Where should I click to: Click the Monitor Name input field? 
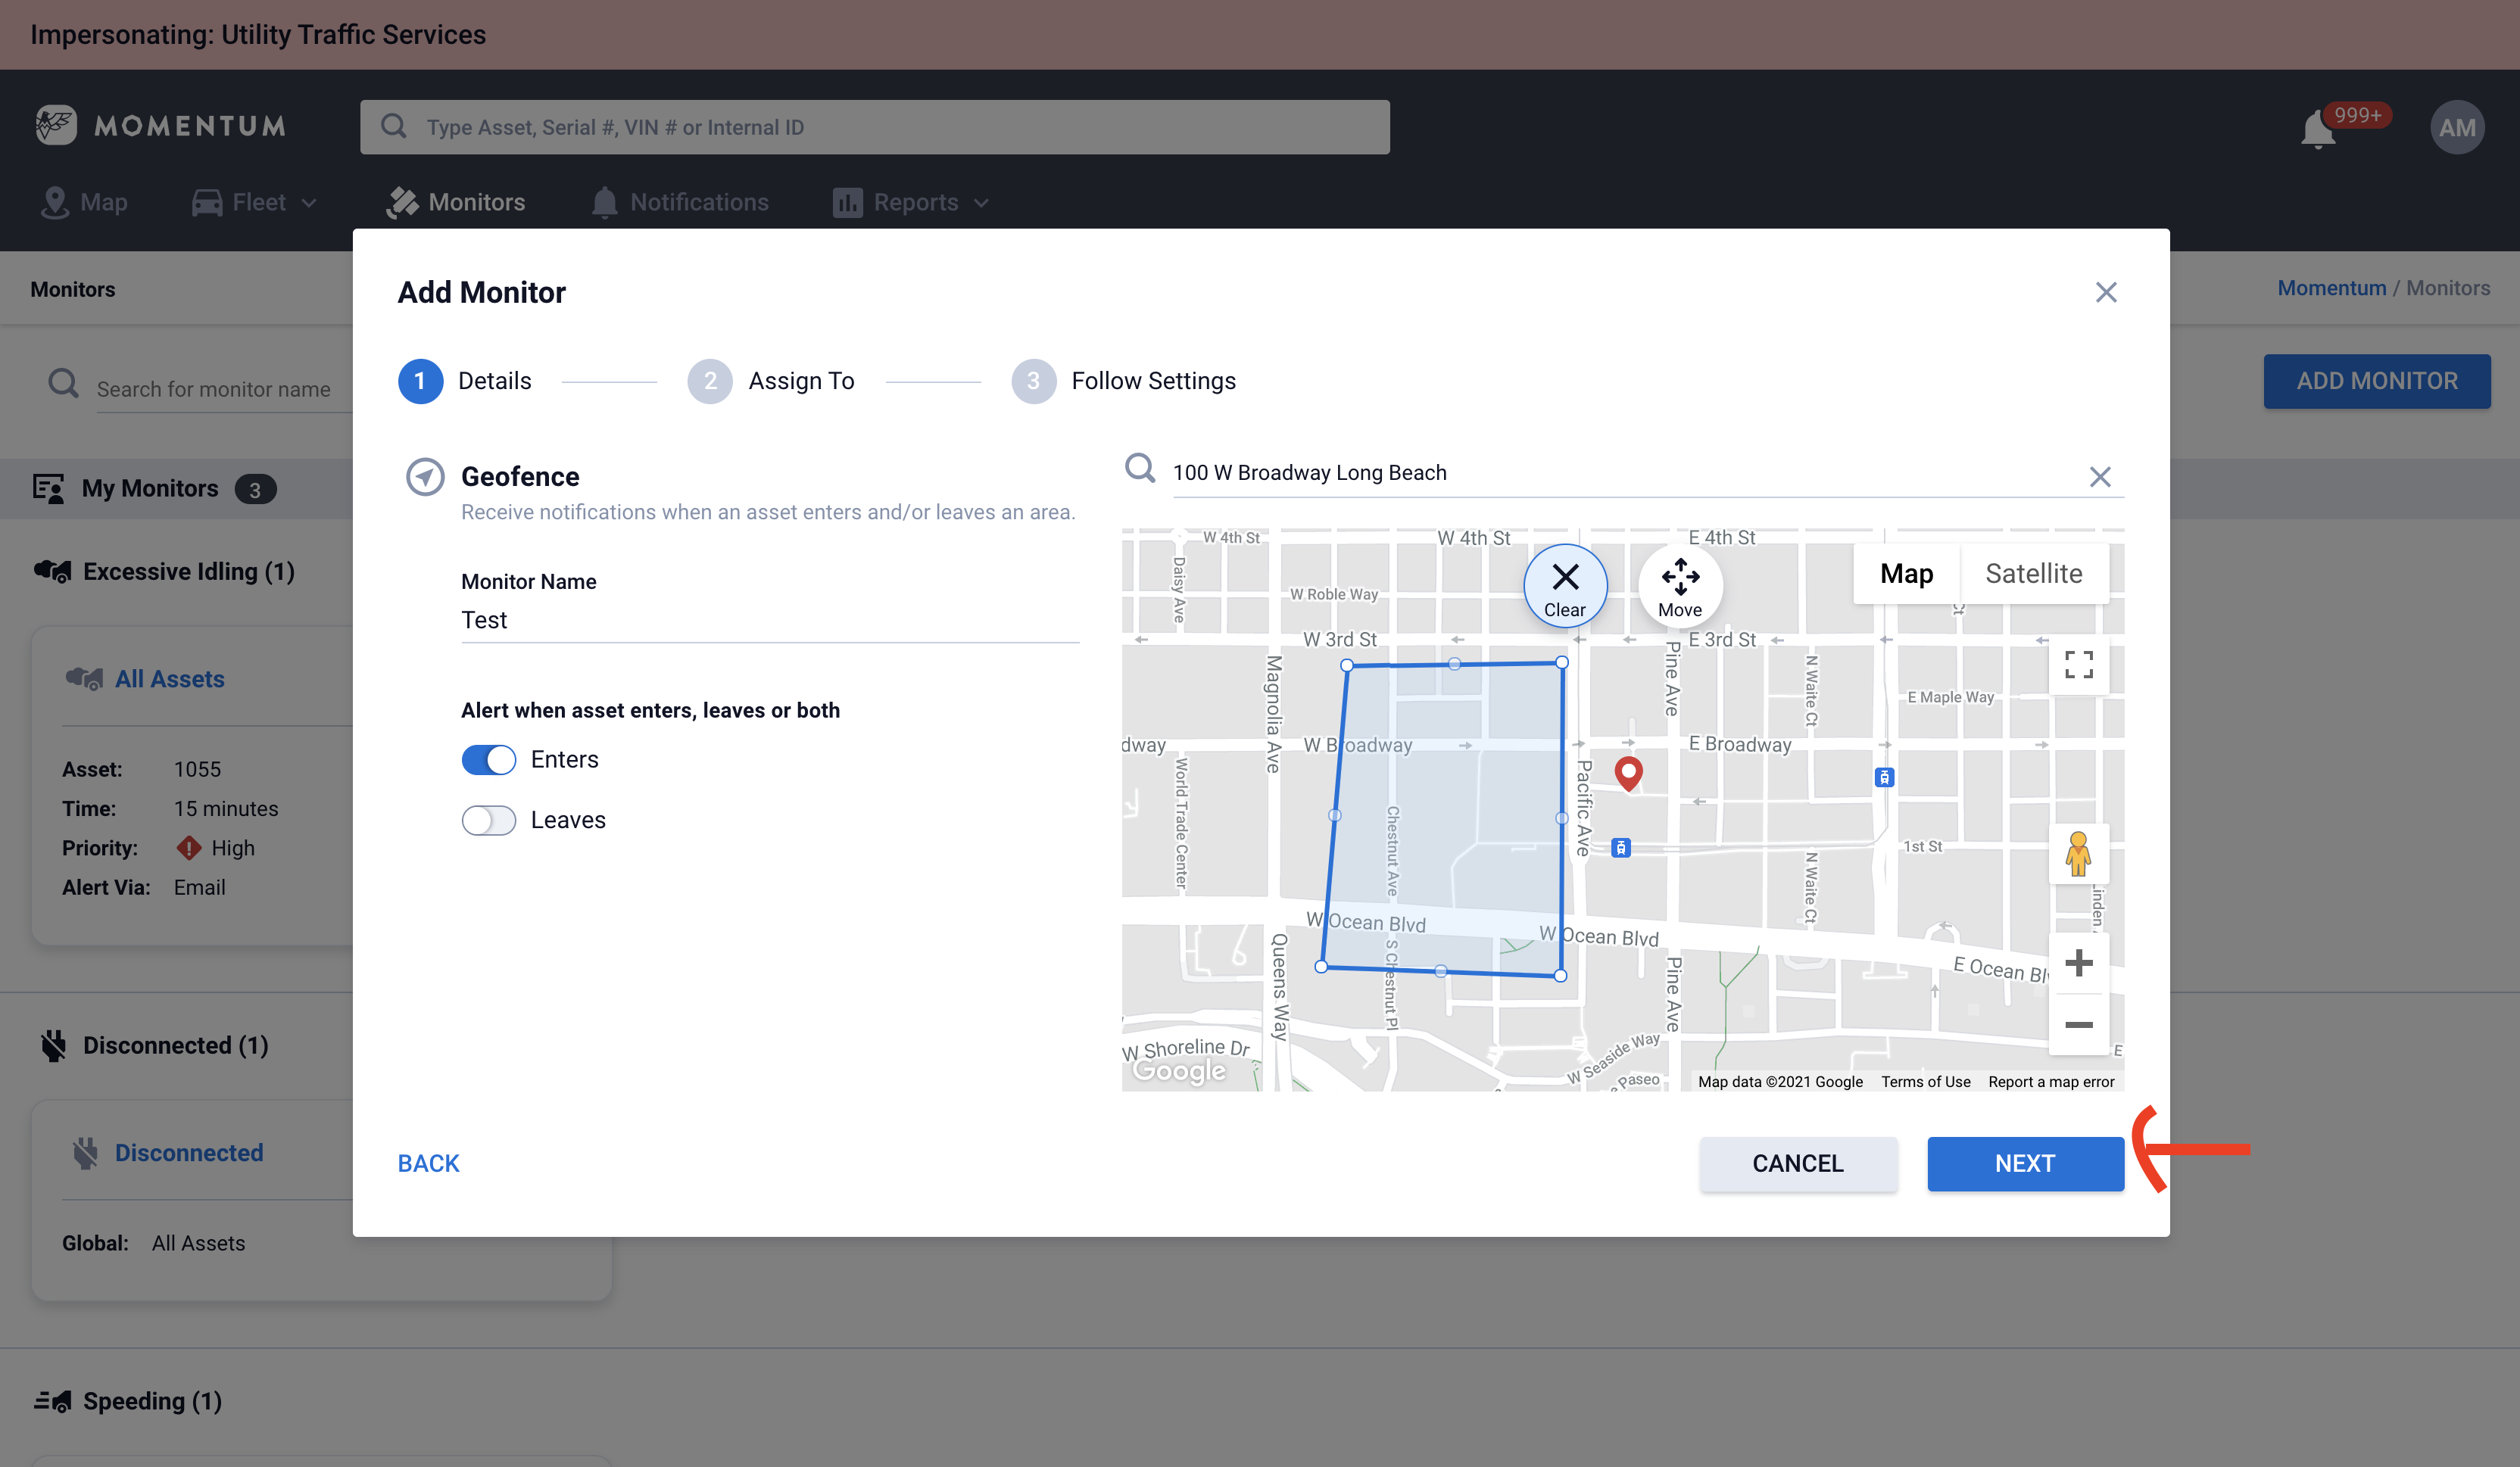click(x=769, y=621)
